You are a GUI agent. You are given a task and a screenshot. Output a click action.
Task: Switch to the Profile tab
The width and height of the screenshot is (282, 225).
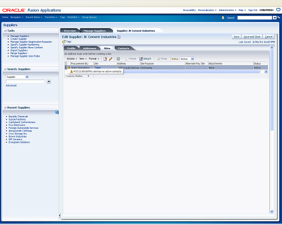tap(71, 48)
